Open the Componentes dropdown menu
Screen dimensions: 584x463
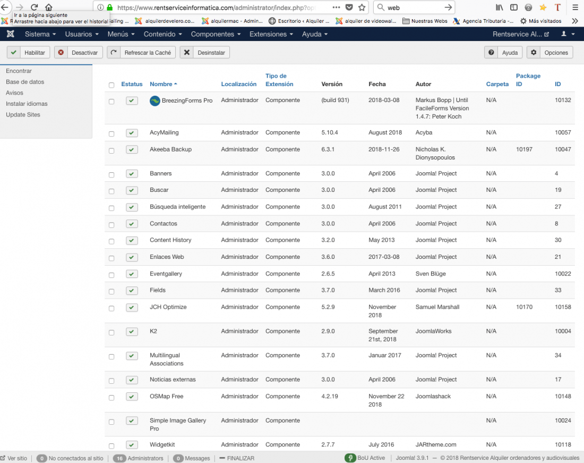point(216,34)
